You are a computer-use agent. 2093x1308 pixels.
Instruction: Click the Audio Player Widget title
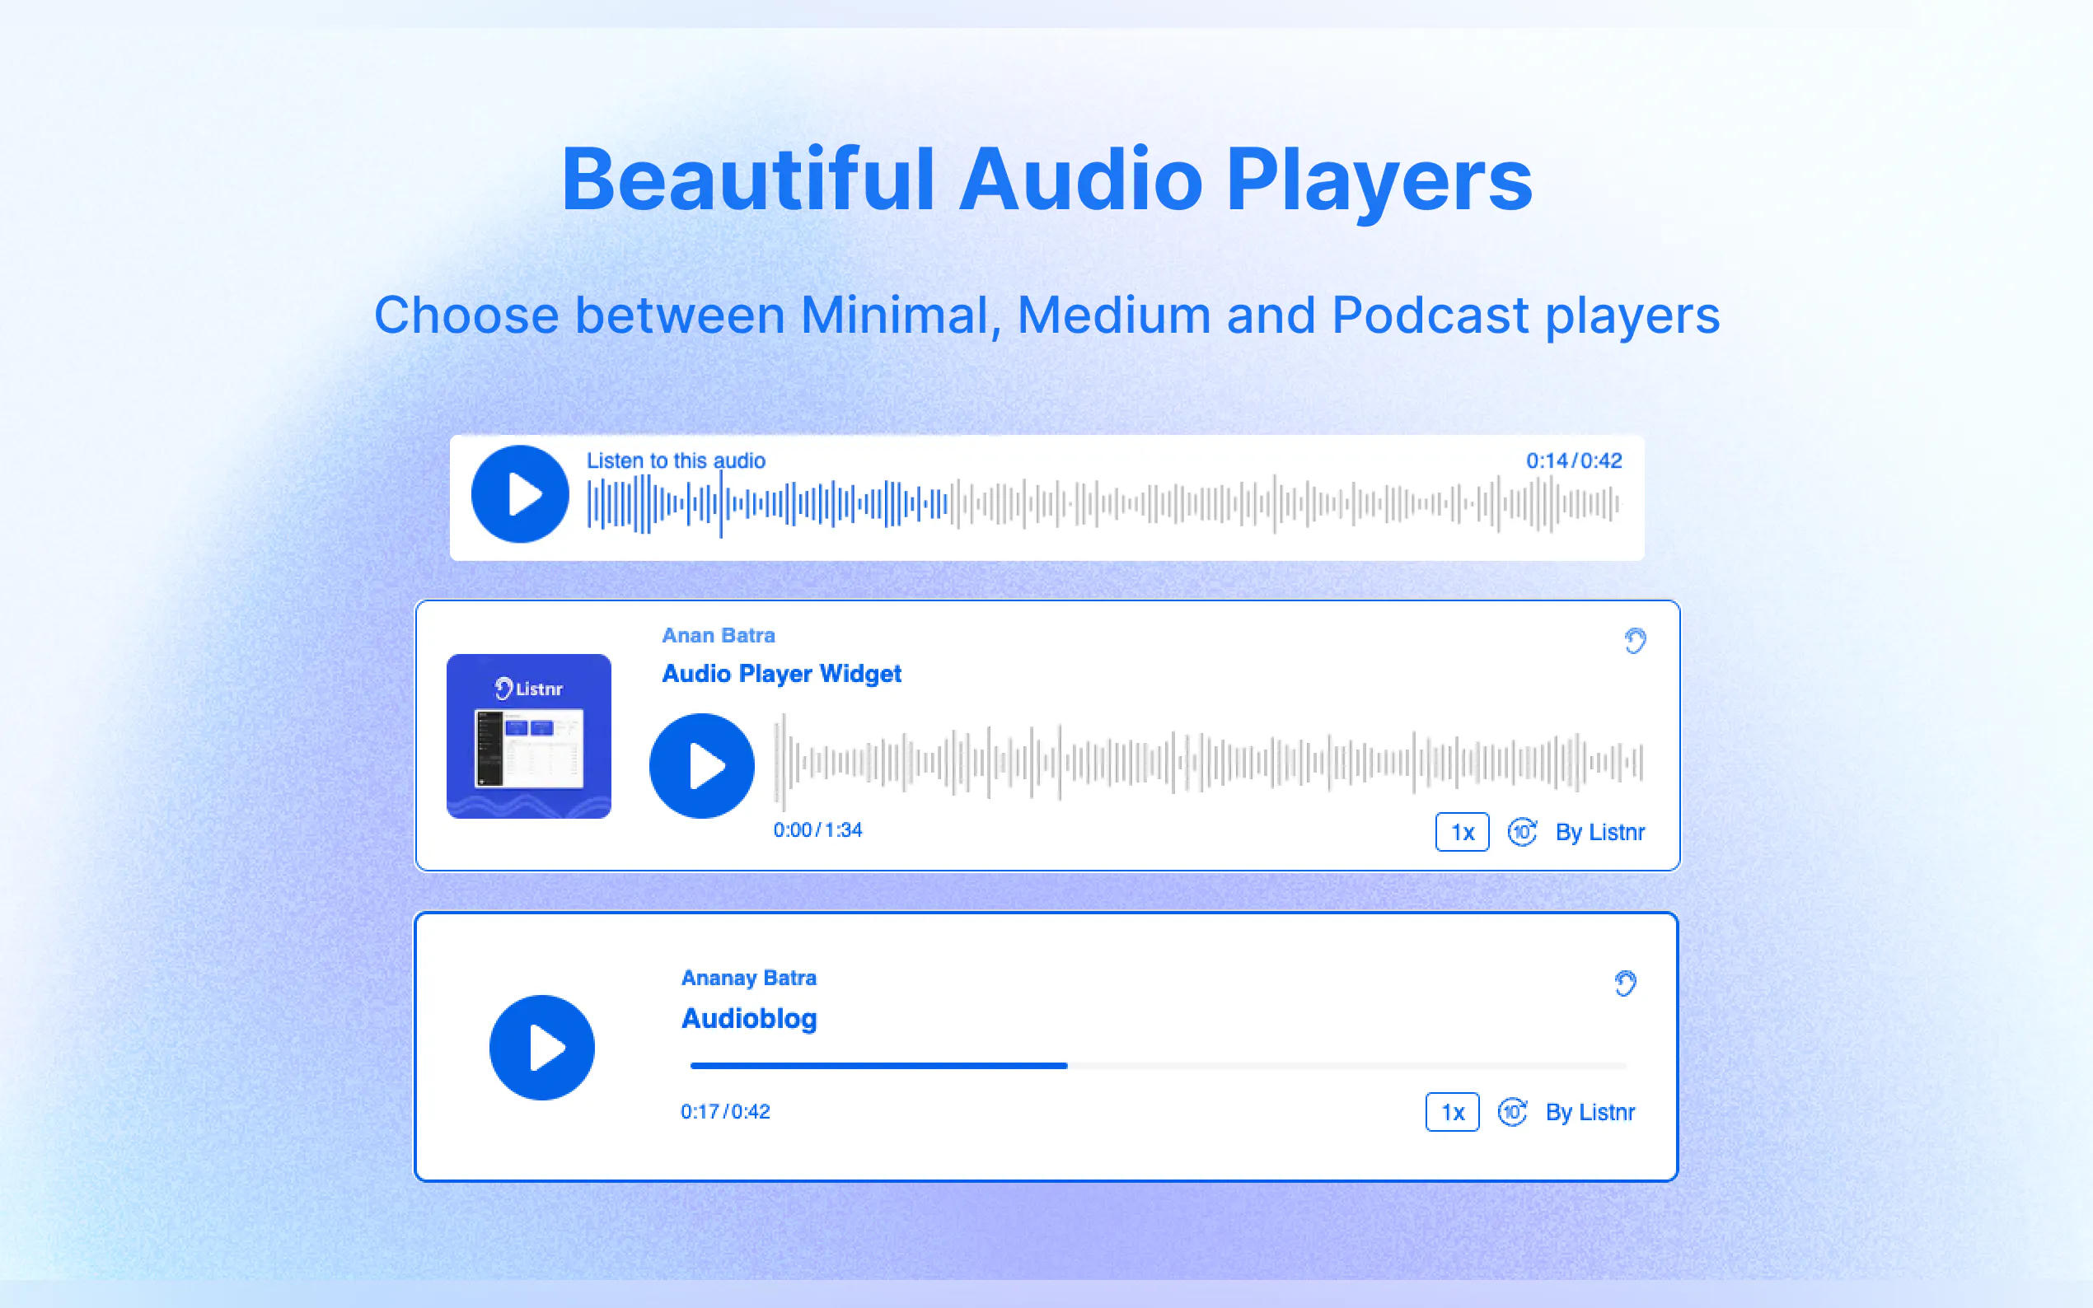[x=781, y=673]
